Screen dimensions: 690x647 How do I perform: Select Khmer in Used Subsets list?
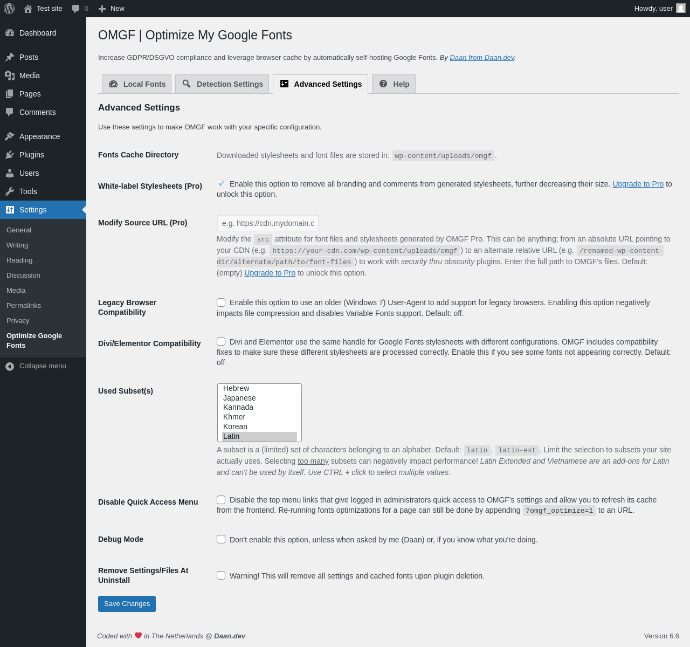[x=259, y=417]
